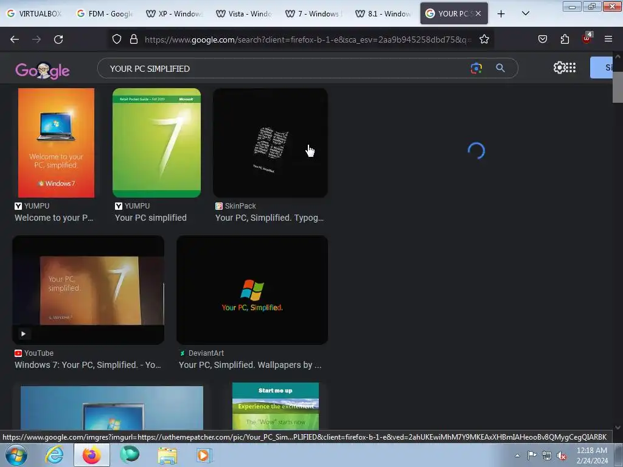623x467 pixels.
Task: Switch to the FDM - Google tab
Action: point(105,13)
